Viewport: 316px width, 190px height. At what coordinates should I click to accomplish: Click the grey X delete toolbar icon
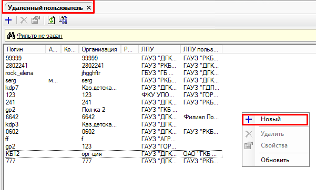24,20
